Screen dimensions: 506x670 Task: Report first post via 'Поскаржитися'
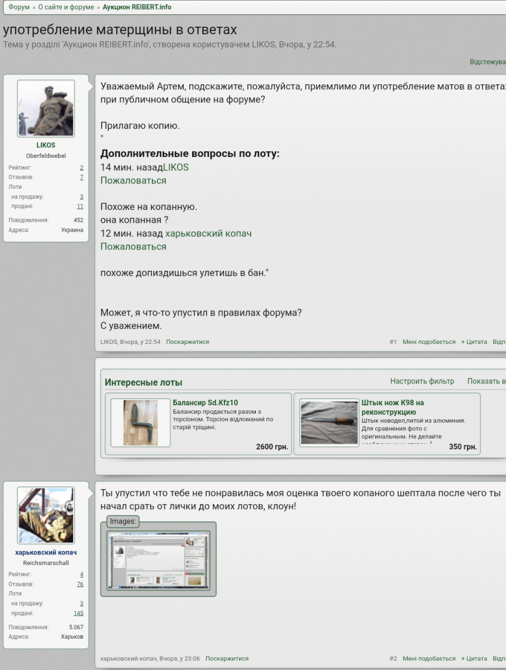click(187, 342)
